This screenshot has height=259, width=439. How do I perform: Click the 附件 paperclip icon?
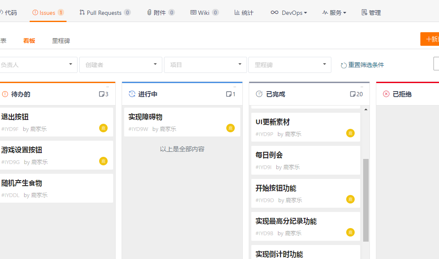pyautogui.click(x=149, y=12)
